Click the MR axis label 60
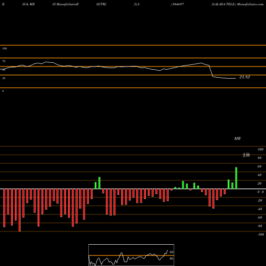 260,167
